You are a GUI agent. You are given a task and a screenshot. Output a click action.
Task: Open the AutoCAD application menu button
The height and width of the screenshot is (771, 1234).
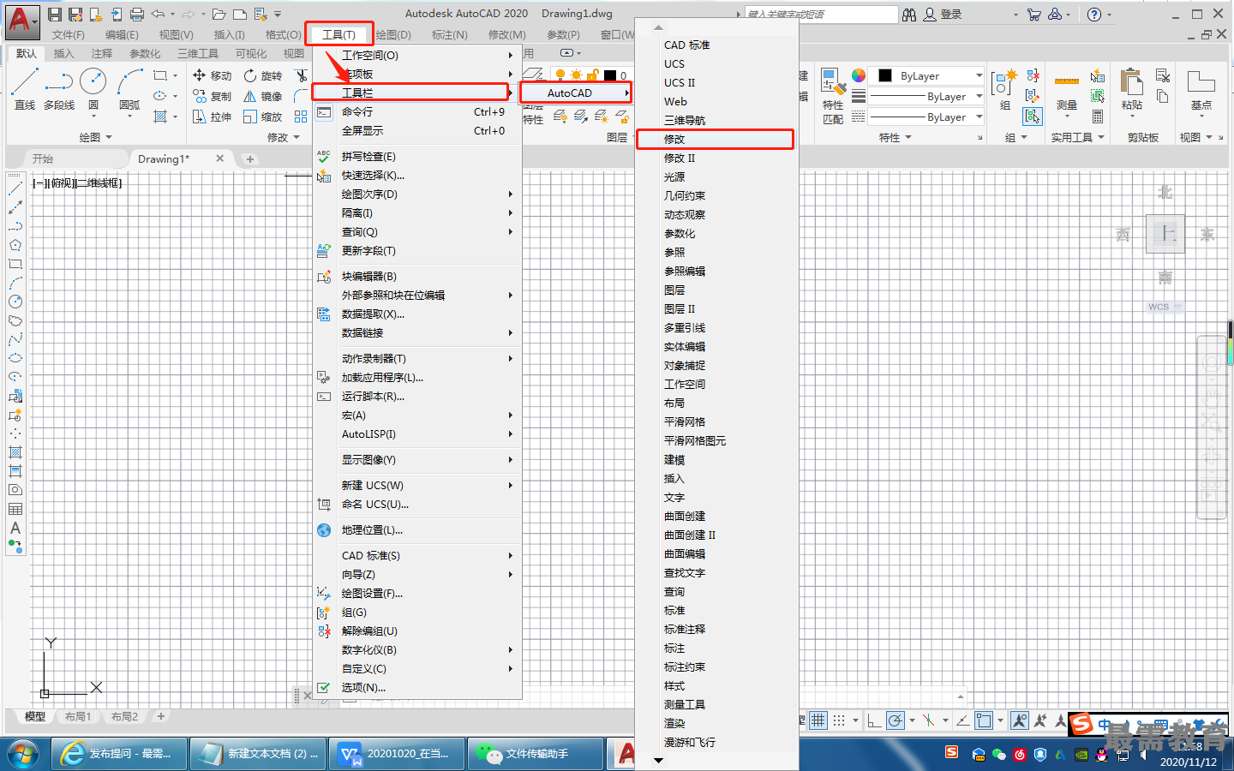pos(21,21)
